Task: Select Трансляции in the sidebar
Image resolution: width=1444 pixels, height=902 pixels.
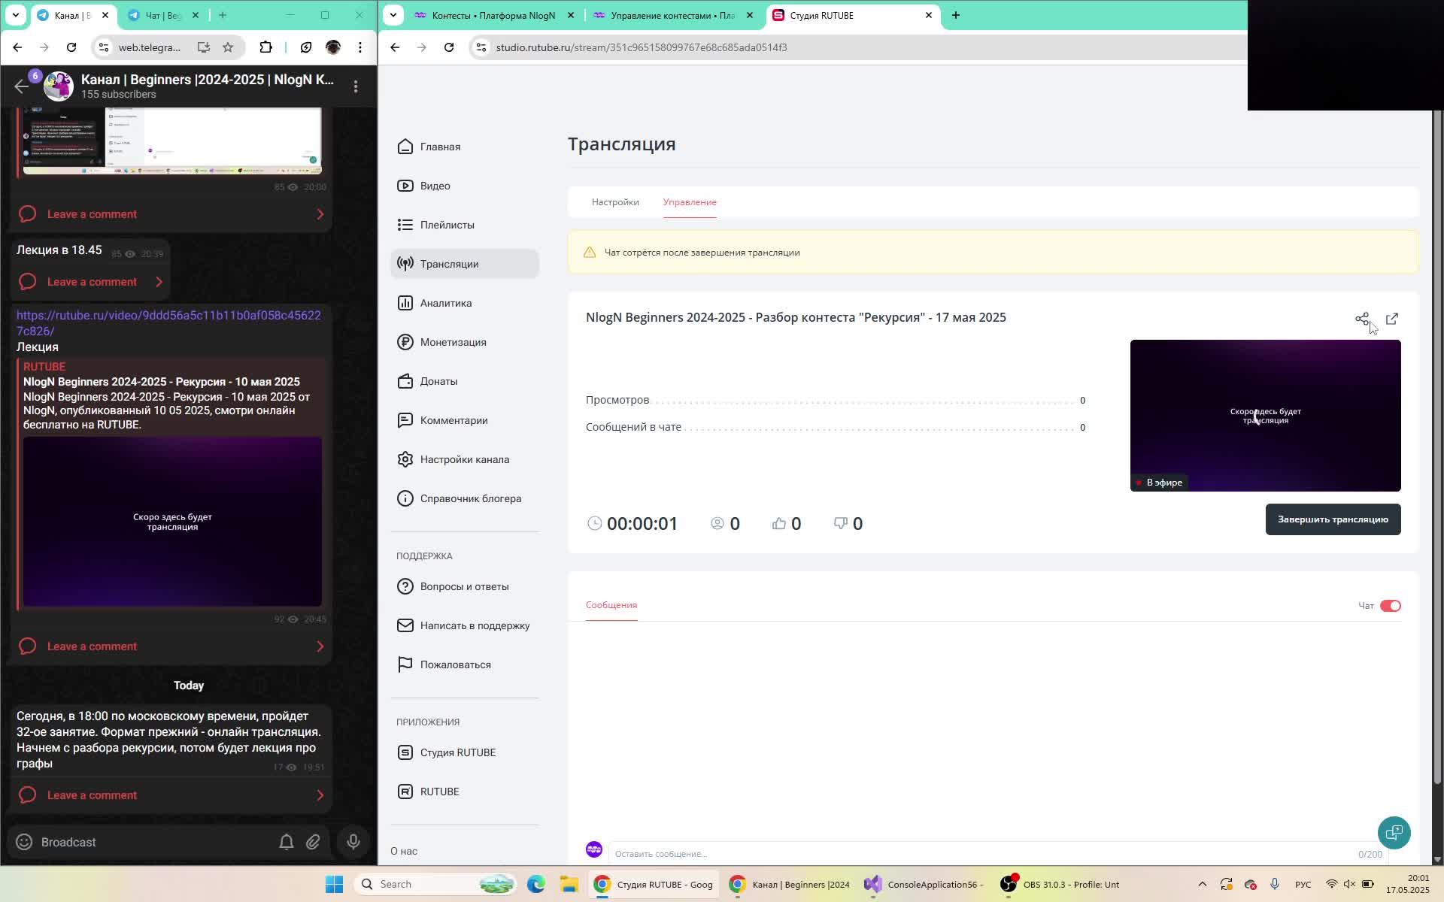Action: click(465, 264)
